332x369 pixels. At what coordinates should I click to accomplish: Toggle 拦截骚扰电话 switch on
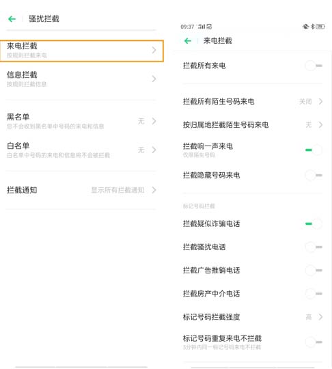pyautogui.click(x=314, y=247)
